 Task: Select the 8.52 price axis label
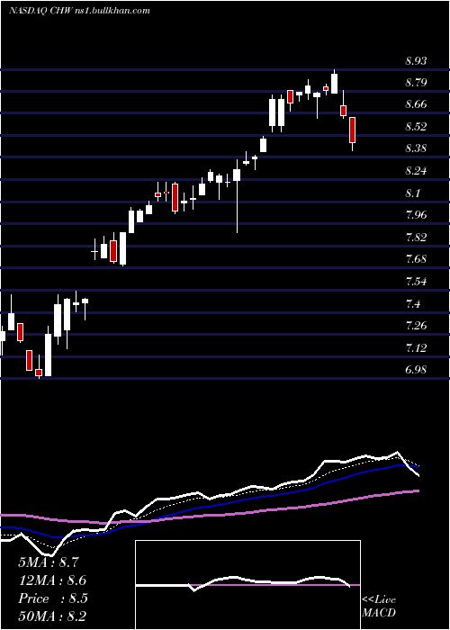point(416,127)
